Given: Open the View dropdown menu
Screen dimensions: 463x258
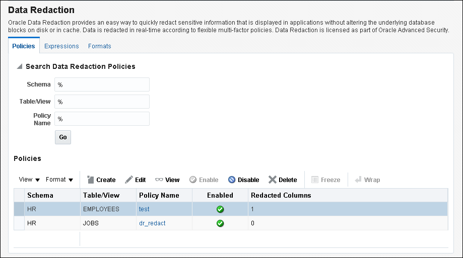Looking at the screenshot, I should pyautogui.click(x=29, y=180).
